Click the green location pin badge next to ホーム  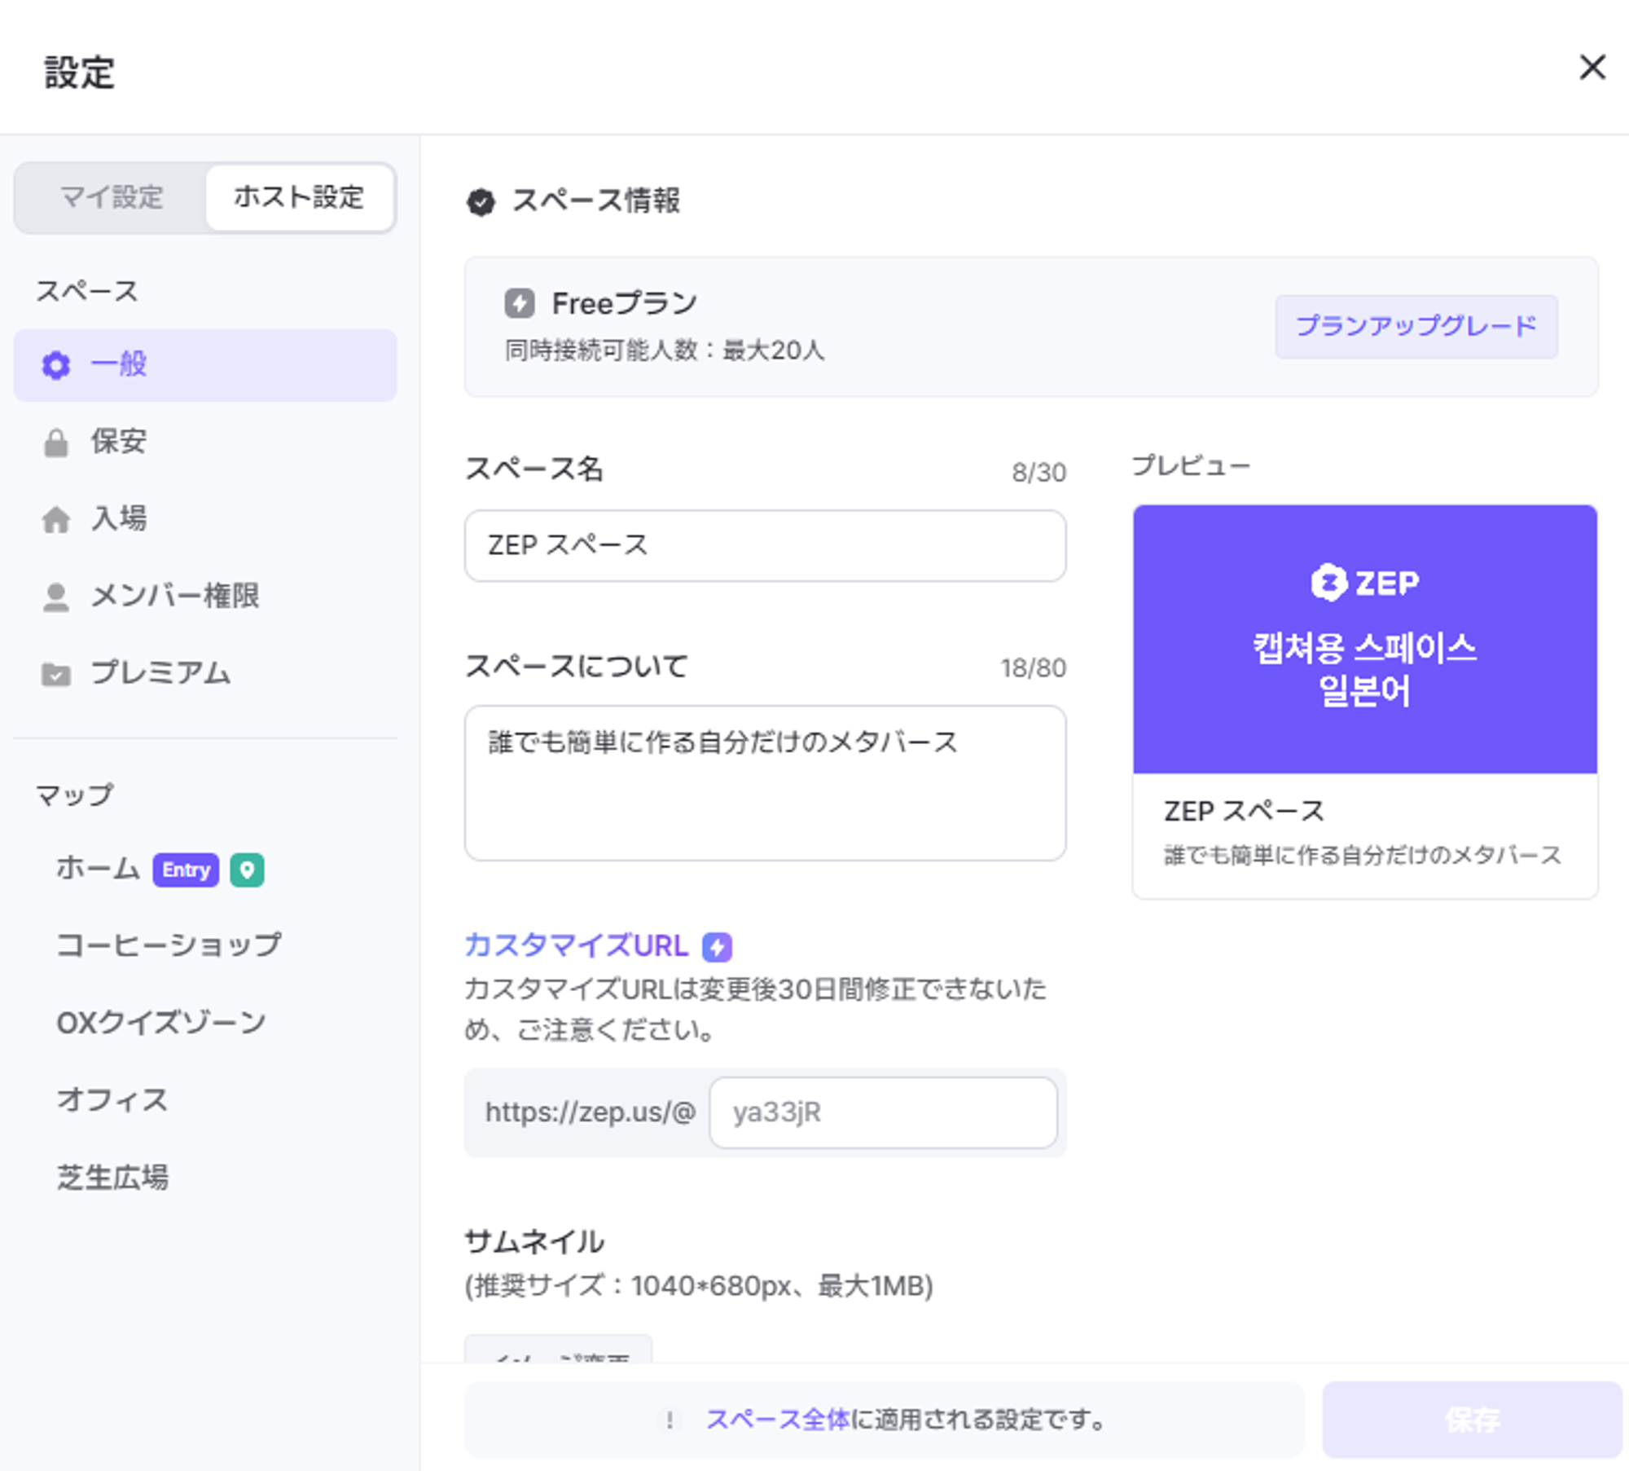click(x=247, y=870)
